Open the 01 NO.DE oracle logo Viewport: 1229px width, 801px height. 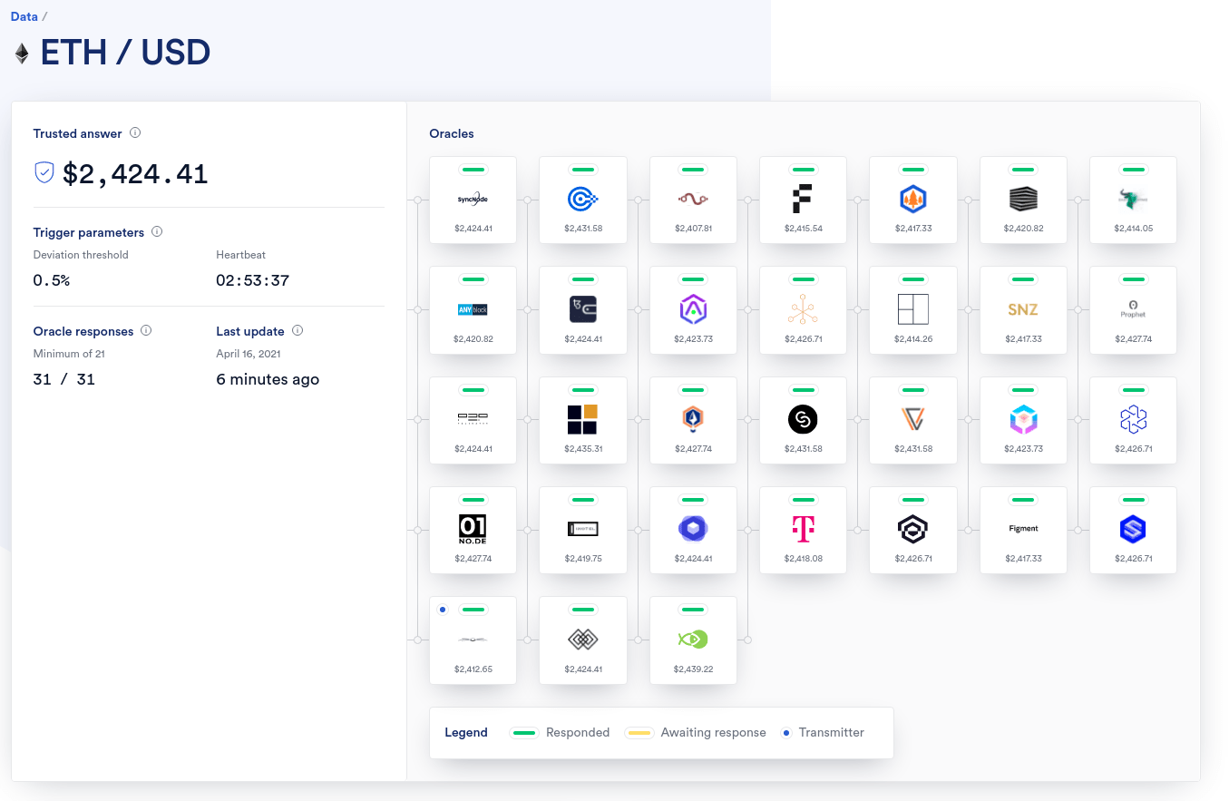click(473, 529)
